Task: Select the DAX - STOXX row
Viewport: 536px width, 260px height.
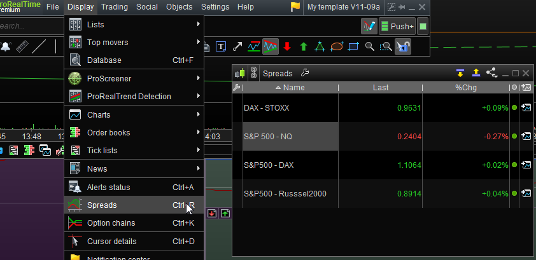Action: [383, 108]
